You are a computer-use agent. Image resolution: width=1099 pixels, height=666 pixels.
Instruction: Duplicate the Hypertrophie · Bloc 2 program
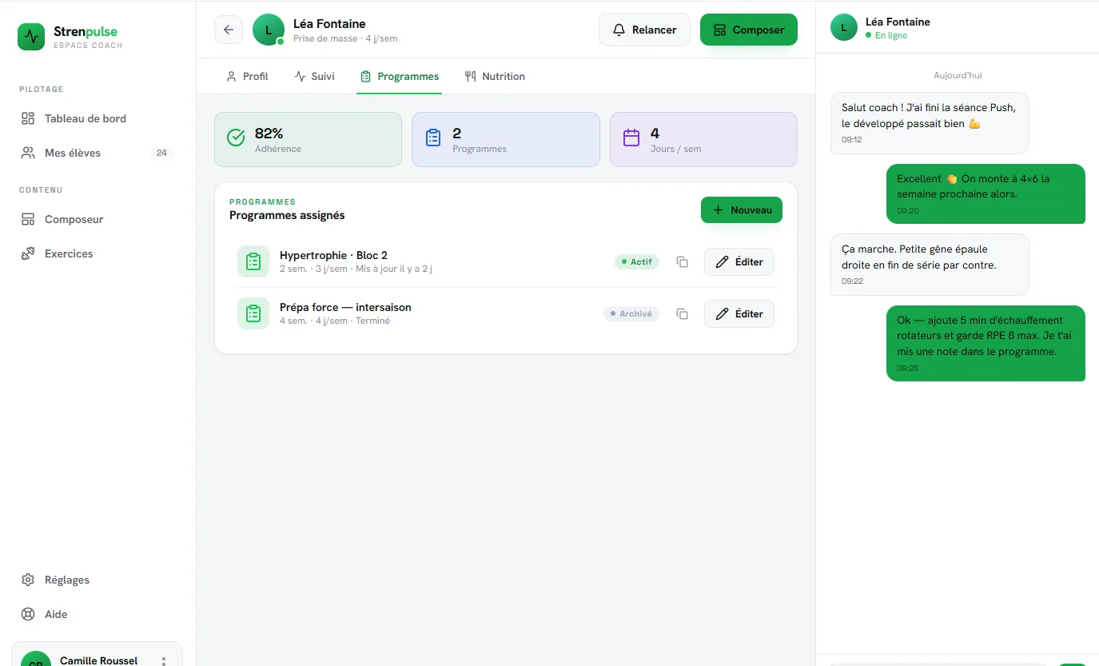[682, 262]
